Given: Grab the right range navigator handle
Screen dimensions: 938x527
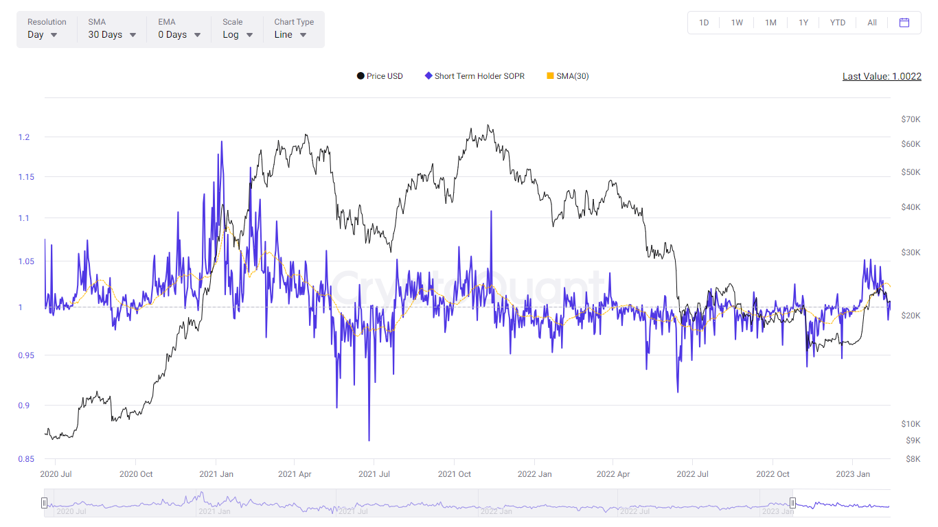Looking at the screenshot, I should coord(792,503).
